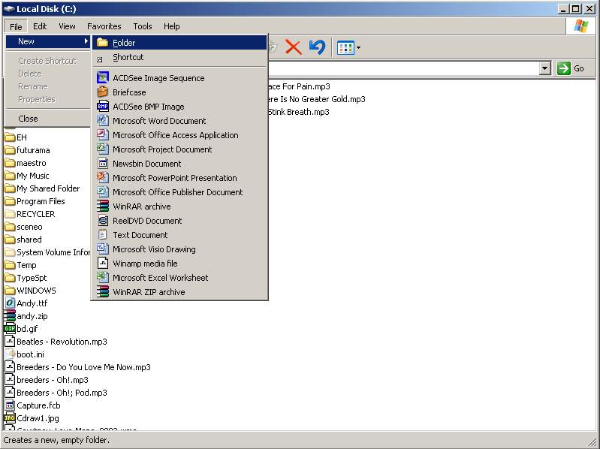Click the Microsoft Project Document icon
600x449 pixels.
click(x=103, y=149)
